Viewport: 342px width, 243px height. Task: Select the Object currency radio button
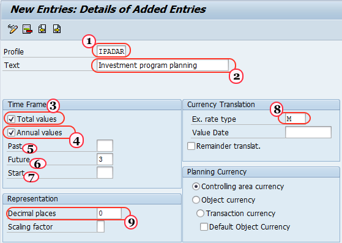coord(196,200)
